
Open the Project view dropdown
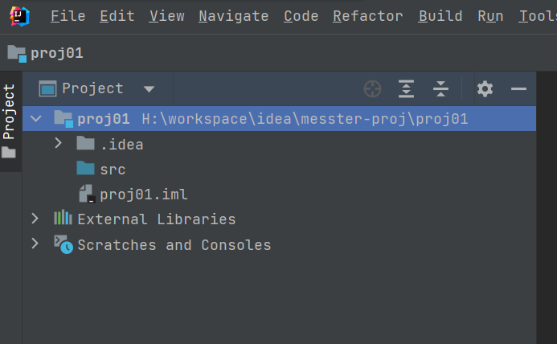(148, 89)
